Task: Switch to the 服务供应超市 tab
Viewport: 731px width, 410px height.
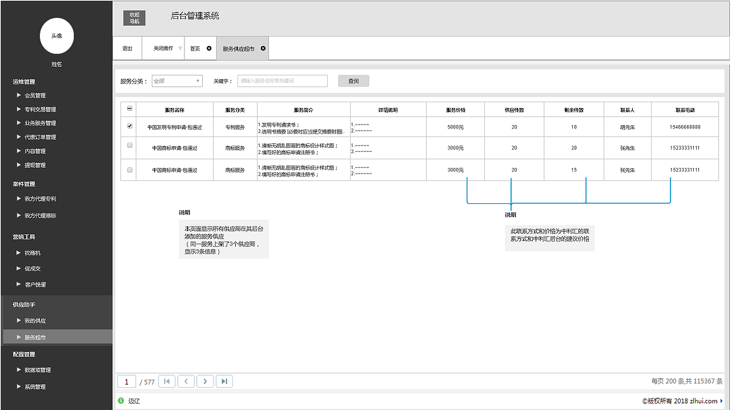Action: point(239,49)
